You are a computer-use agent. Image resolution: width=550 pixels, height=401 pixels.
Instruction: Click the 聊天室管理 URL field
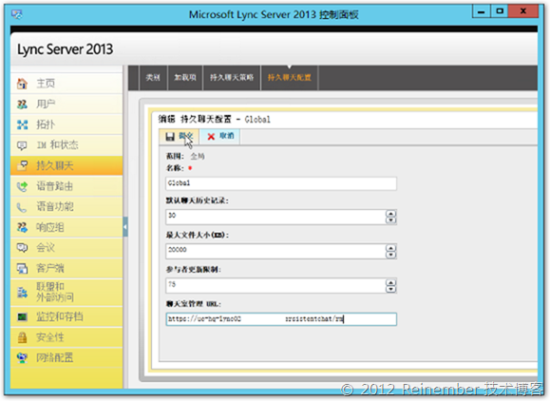(x=281, y=319)
